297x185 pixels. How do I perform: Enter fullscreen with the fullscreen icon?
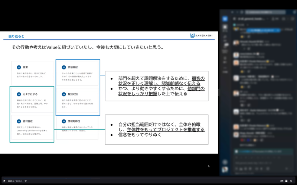291,181
